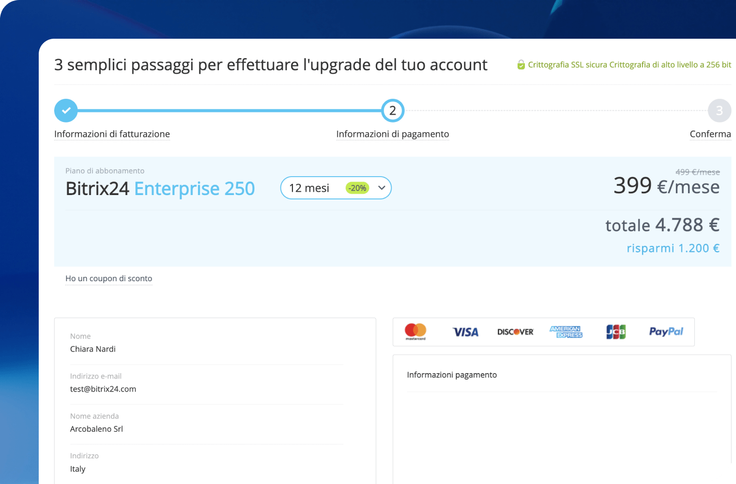Open the 12 mesi subscription dropdown

tap(336, 188)
